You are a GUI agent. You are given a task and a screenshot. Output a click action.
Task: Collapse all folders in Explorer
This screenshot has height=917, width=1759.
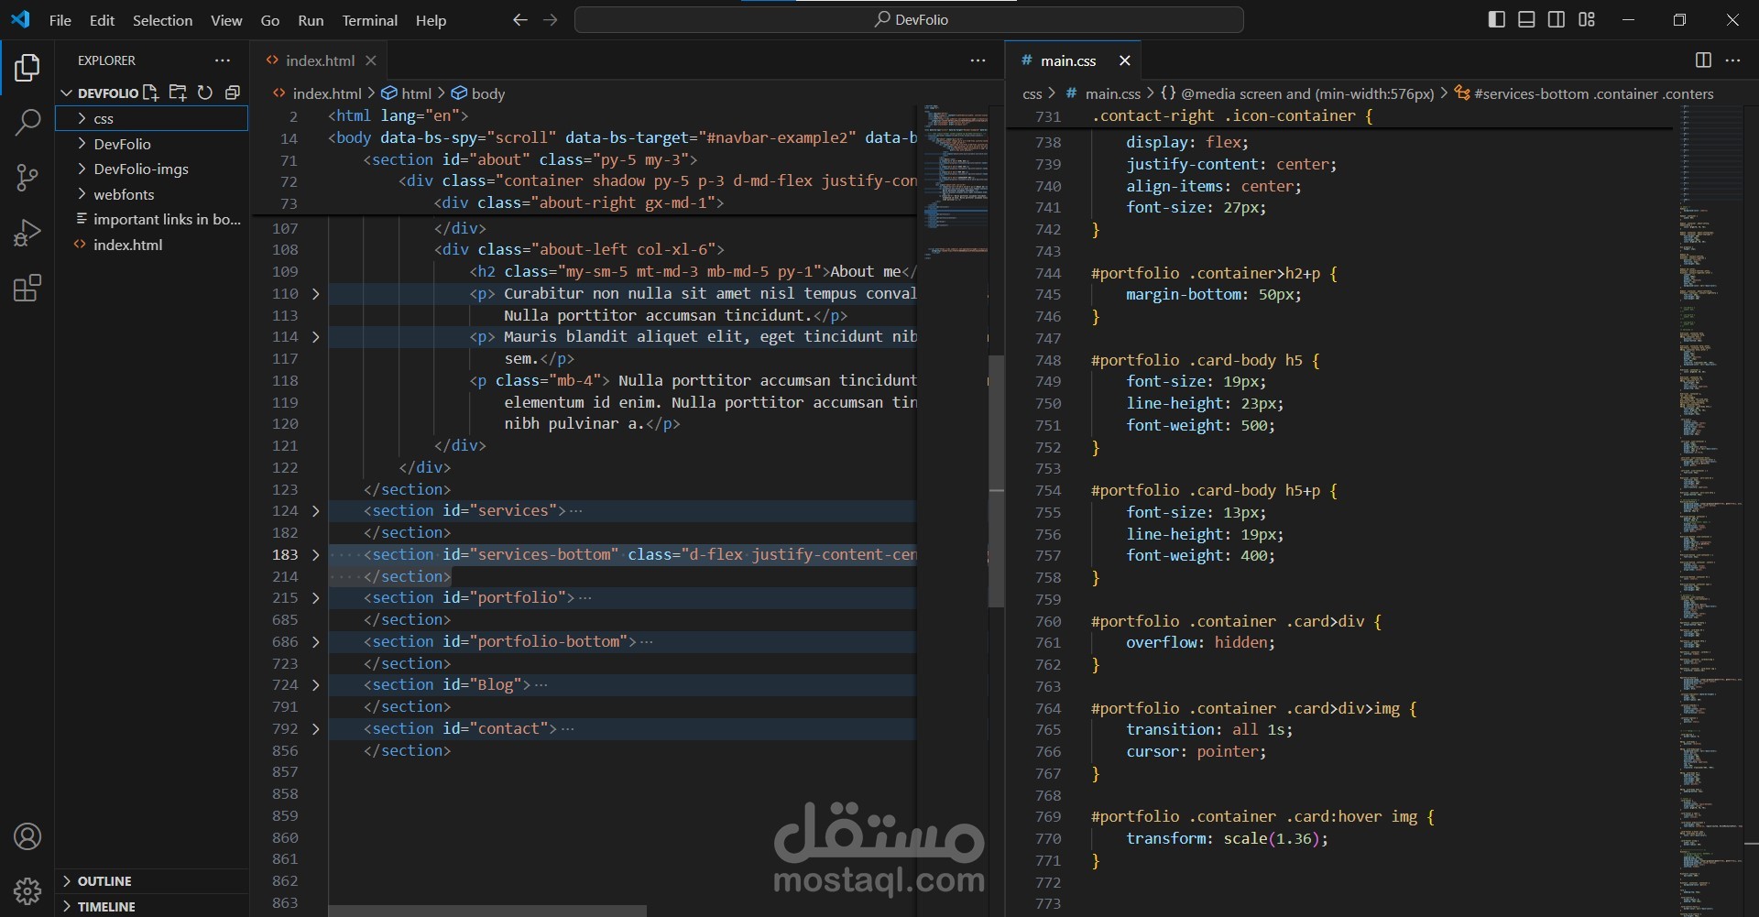(x=233, y=93)
